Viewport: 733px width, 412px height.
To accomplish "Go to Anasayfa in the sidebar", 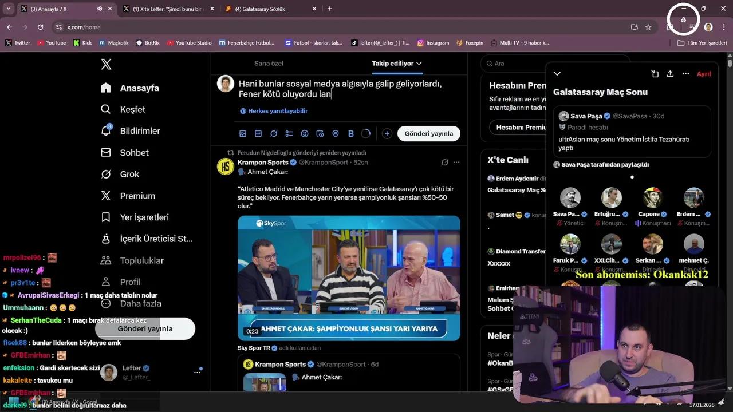I will 129,88.
